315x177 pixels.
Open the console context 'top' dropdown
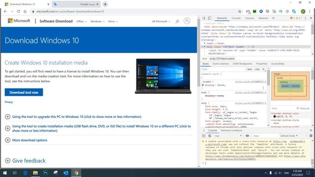click(228, 136)
